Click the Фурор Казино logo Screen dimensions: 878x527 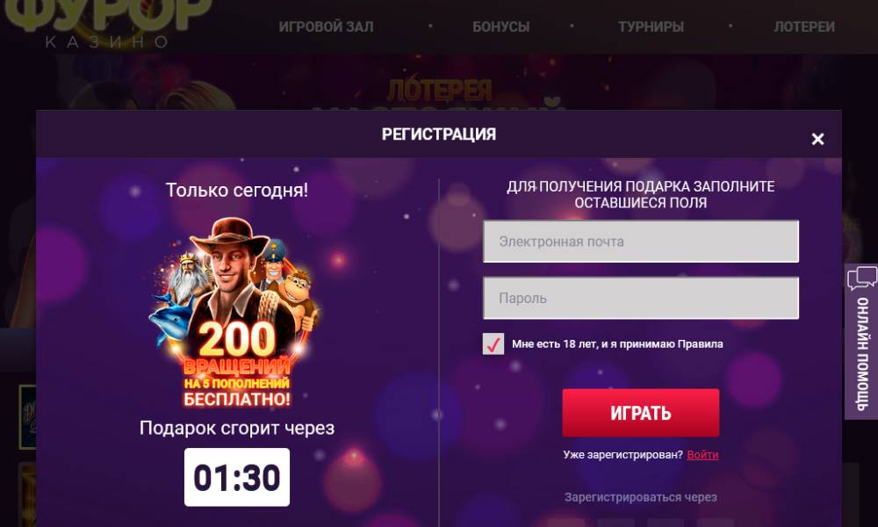(x=107, y=23)
